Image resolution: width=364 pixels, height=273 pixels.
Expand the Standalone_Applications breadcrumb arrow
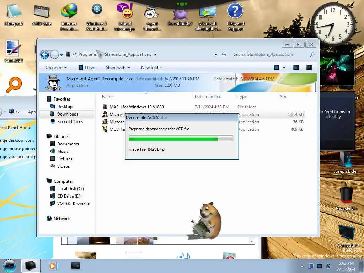[x=155, y=54]
